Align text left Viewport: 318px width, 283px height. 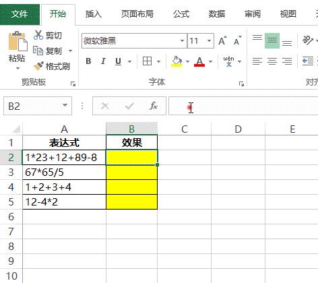point(257,61)
